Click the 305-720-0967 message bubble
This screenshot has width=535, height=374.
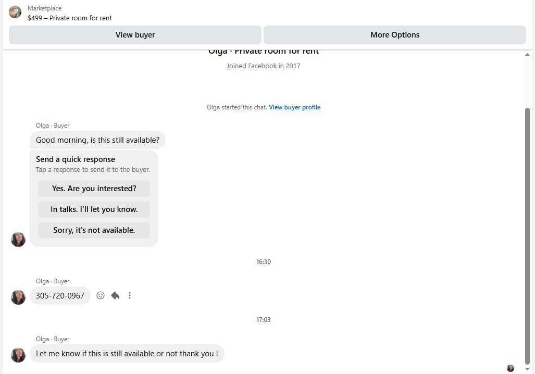(x=60, y=295)
